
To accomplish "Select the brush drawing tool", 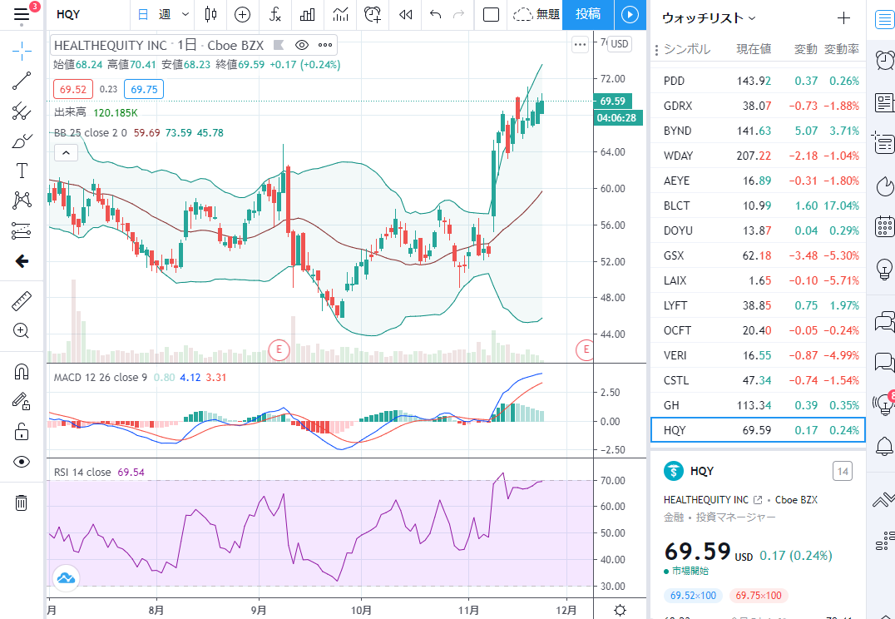I will [22, 141].
